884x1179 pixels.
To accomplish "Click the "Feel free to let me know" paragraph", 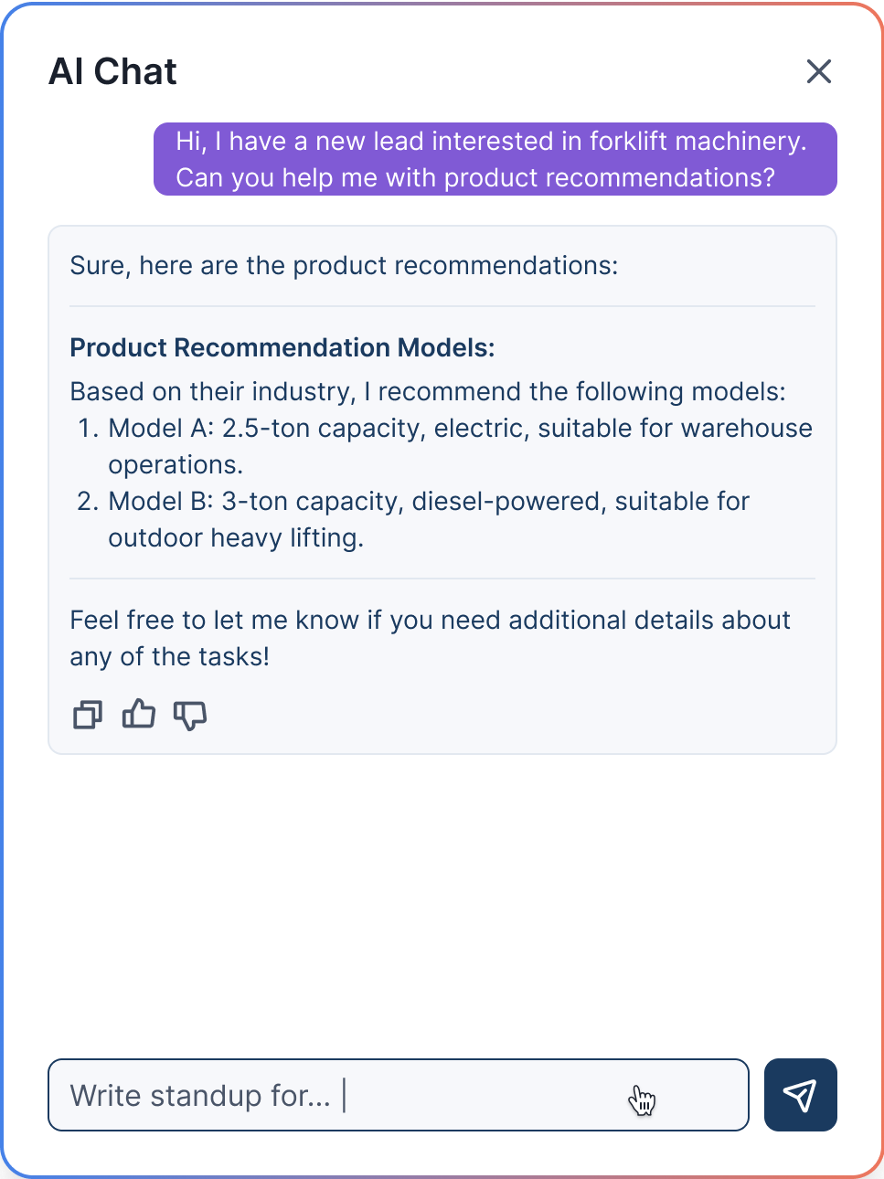I will click(x=430, y=621).
